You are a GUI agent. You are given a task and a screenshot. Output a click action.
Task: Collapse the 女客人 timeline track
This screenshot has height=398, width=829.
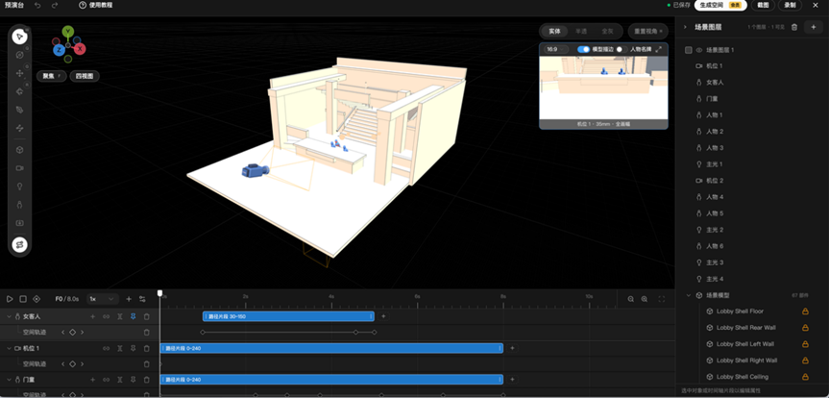click(x=9, y=316)
